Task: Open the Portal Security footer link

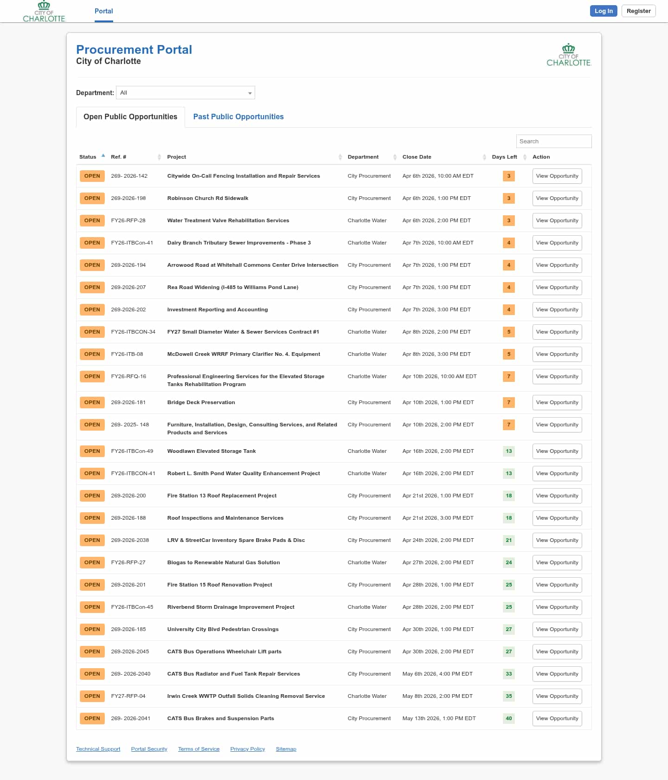Action: (x=149, y=749)
